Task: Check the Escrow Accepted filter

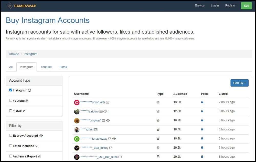Action: pos(10,135)
